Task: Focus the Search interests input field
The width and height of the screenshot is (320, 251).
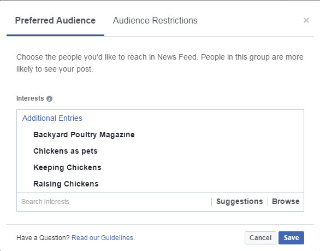Action: [x=114, y=202]
